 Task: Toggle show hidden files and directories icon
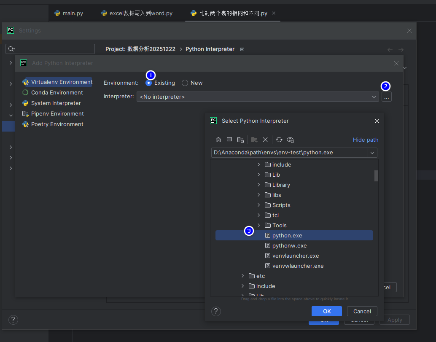coord(290,140)
